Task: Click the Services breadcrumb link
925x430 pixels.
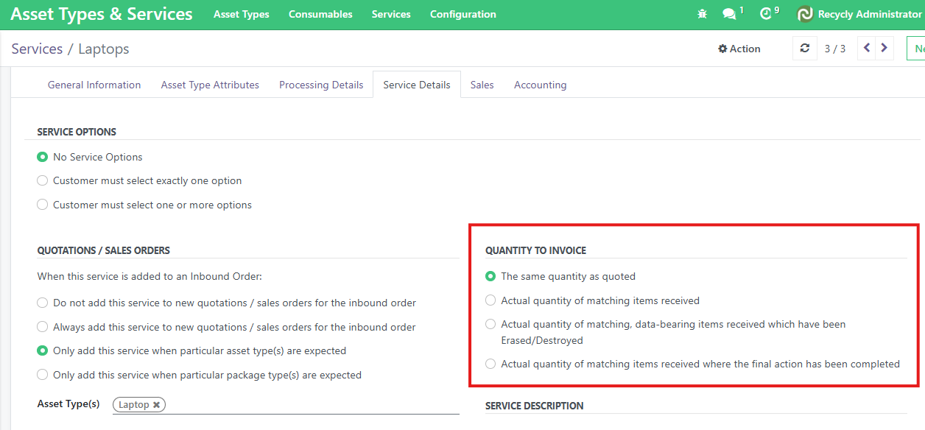Action: 37,49
